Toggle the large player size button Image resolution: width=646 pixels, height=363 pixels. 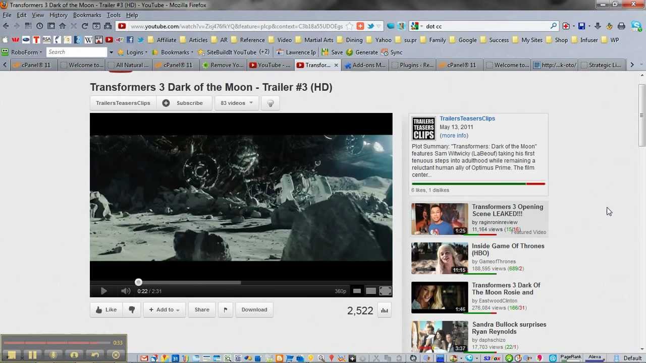tap(371, 291)
